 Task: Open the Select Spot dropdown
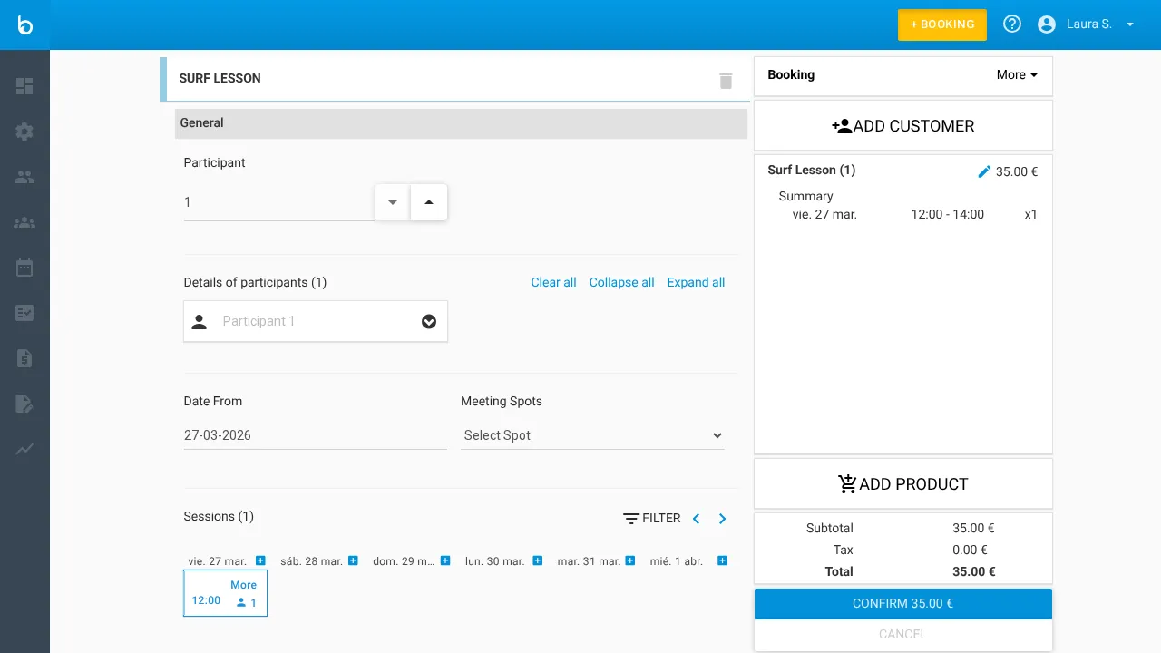pos(592,435)
